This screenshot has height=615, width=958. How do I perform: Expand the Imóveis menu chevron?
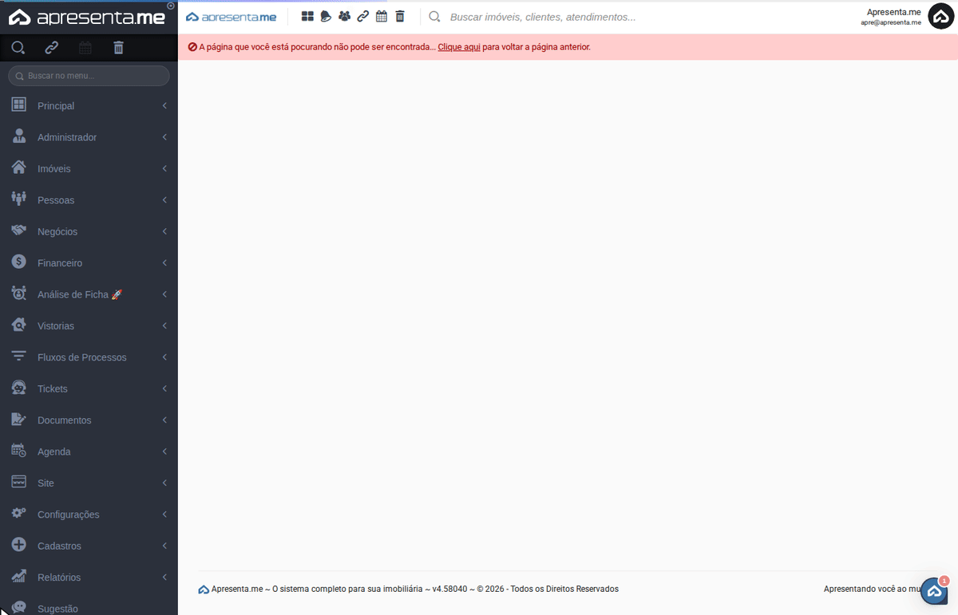click(x=164, y=169)
